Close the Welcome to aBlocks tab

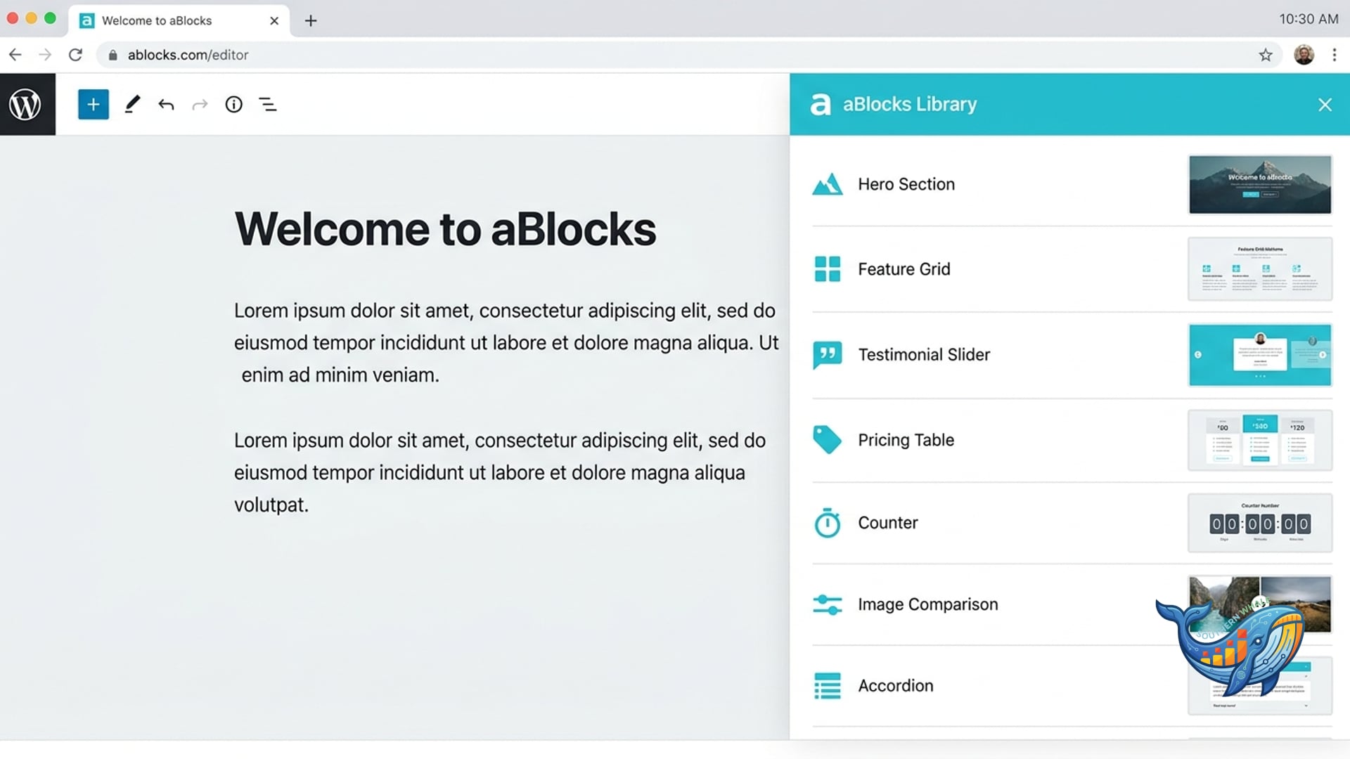[274, 21]
